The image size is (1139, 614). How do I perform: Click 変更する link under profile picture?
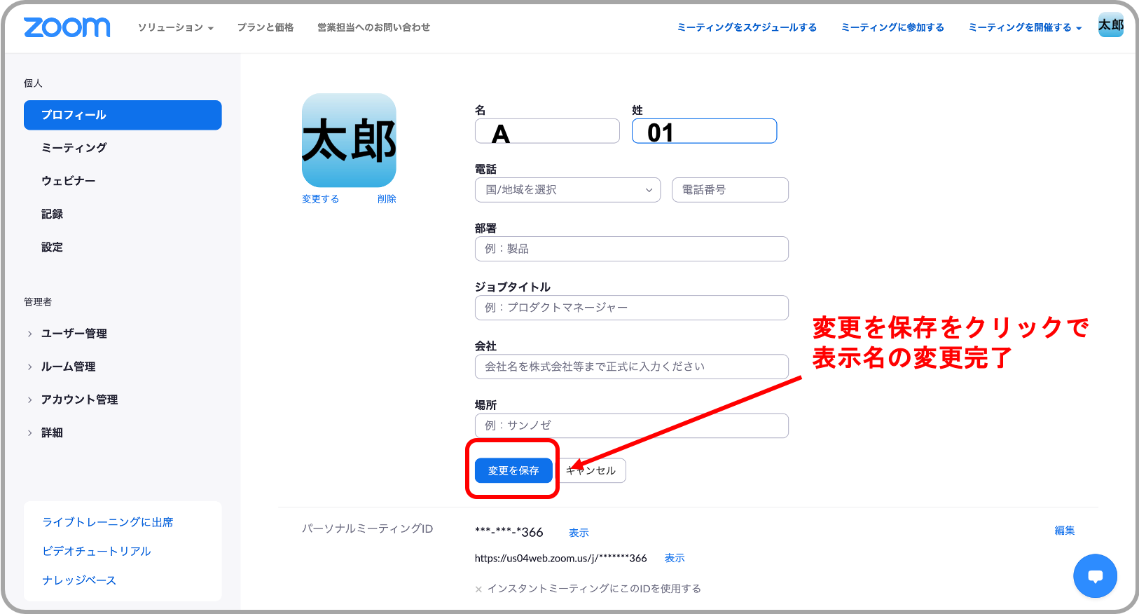click(320, 199)
